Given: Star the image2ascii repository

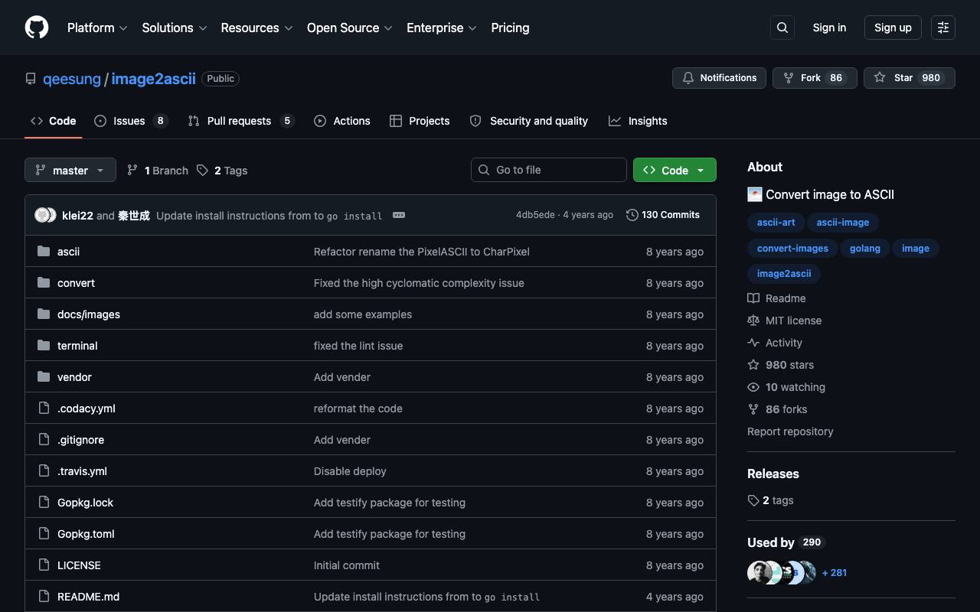Looking at the screenshot, I should (910, 78).
